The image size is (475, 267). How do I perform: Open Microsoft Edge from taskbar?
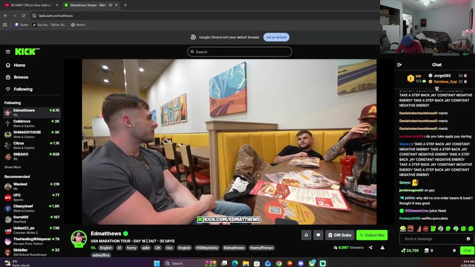[x=235, y=263]
